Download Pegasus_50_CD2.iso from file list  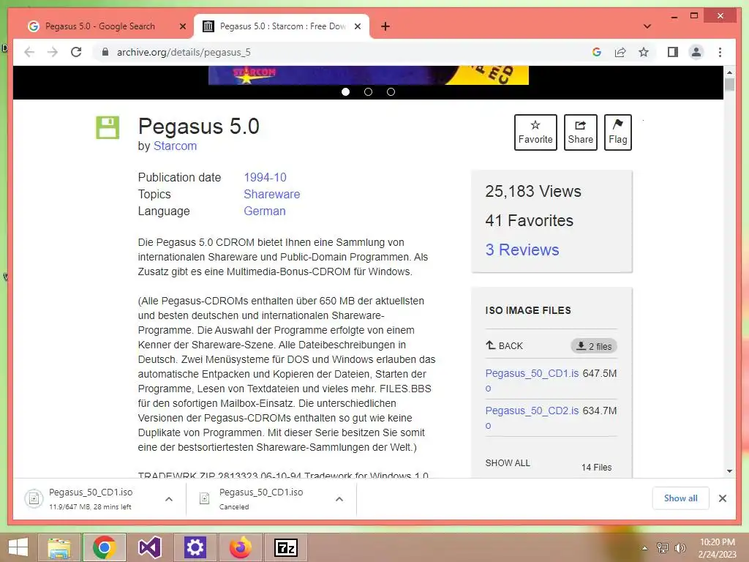532,418
